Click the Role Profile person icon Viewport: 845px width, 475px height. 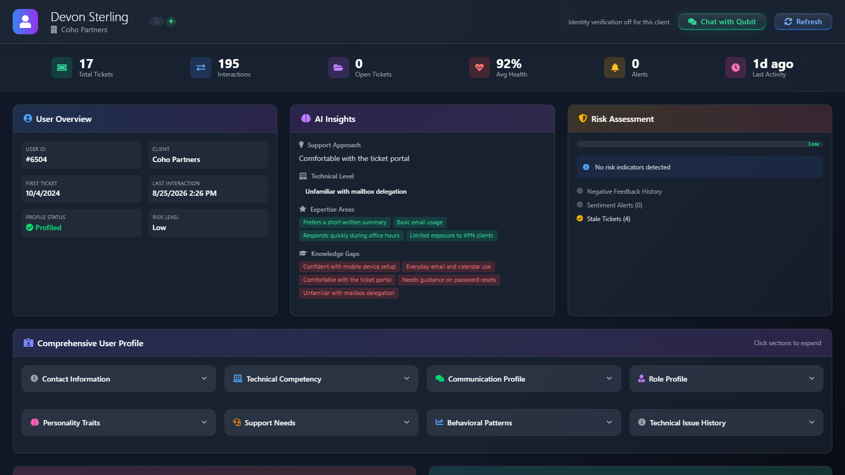[642, 378]
